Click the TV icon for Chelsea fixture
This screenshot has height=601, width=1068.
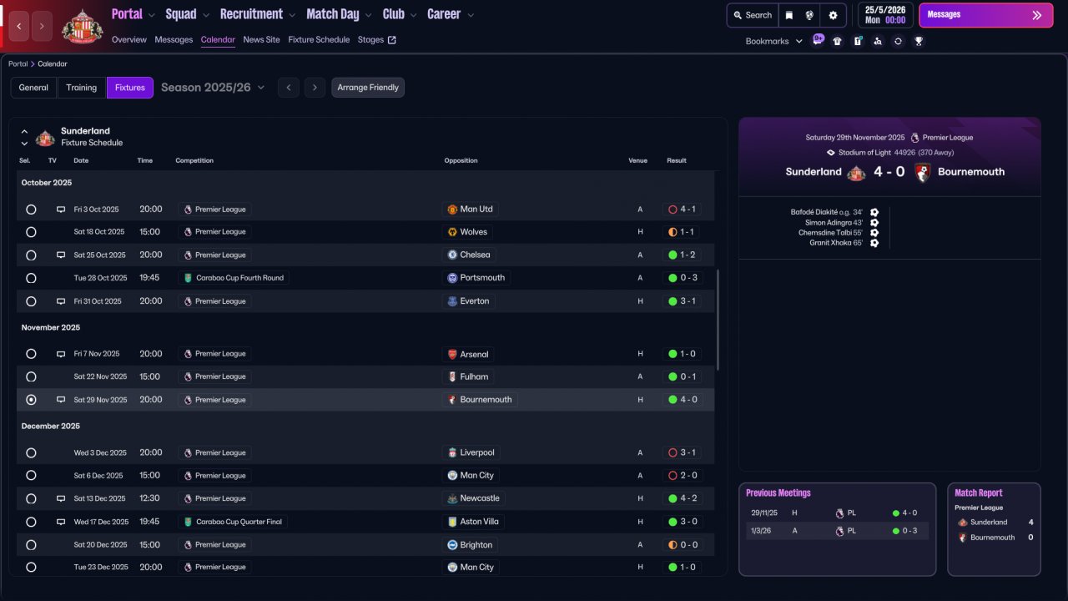coord(60,255)
